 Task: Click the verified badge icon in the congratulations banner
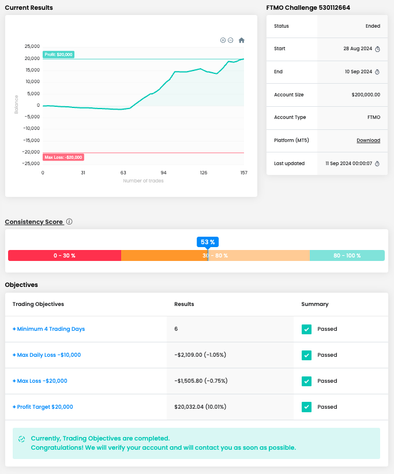(x=22, y=439)
